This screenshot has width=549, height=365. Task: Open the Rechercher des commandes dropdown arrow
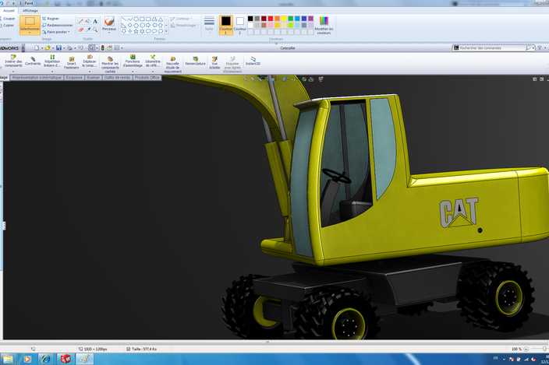click(x=533, y=47)
